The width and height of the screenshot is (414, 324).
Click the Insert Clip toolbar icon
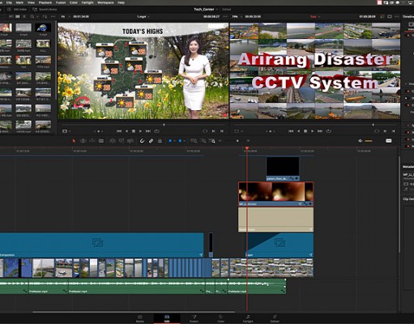[x=113, y=141]
